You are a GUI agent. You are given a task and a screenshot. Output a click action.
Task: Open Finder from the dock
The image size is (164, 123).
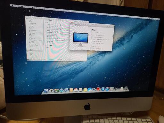tap(46, 91)
